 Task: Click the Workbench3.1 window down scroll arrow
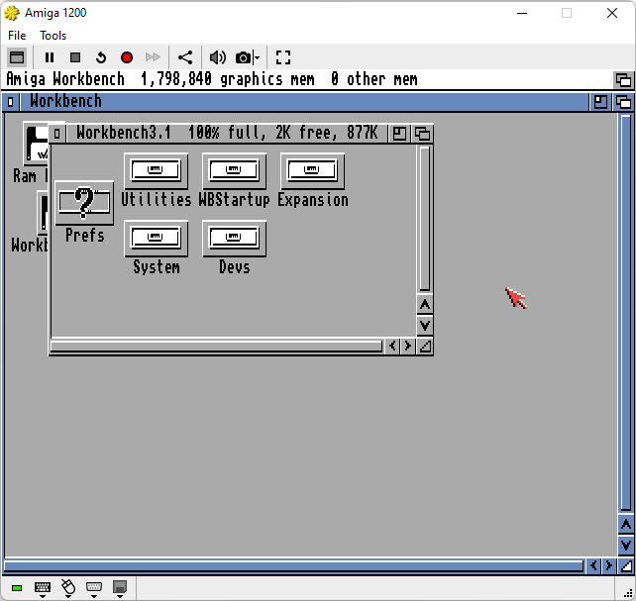click(x=425, y=325)
